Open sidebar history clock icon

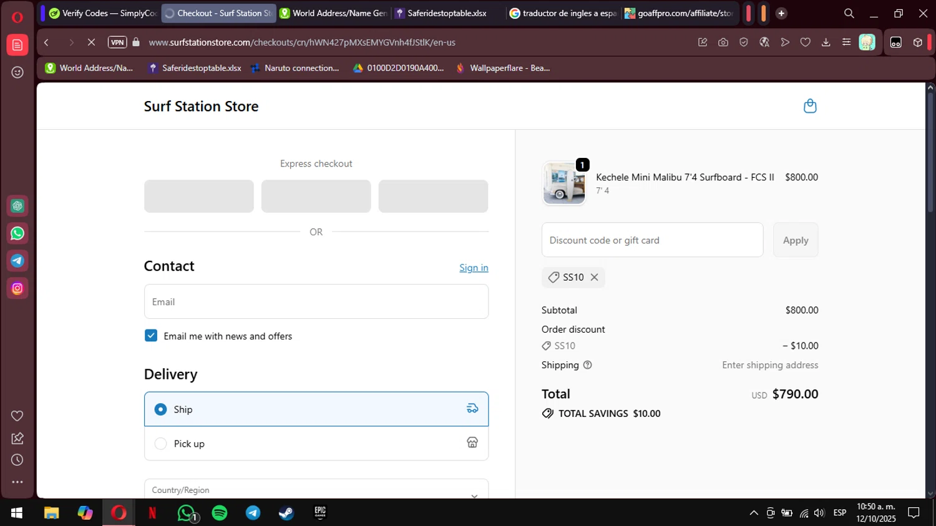17,460
